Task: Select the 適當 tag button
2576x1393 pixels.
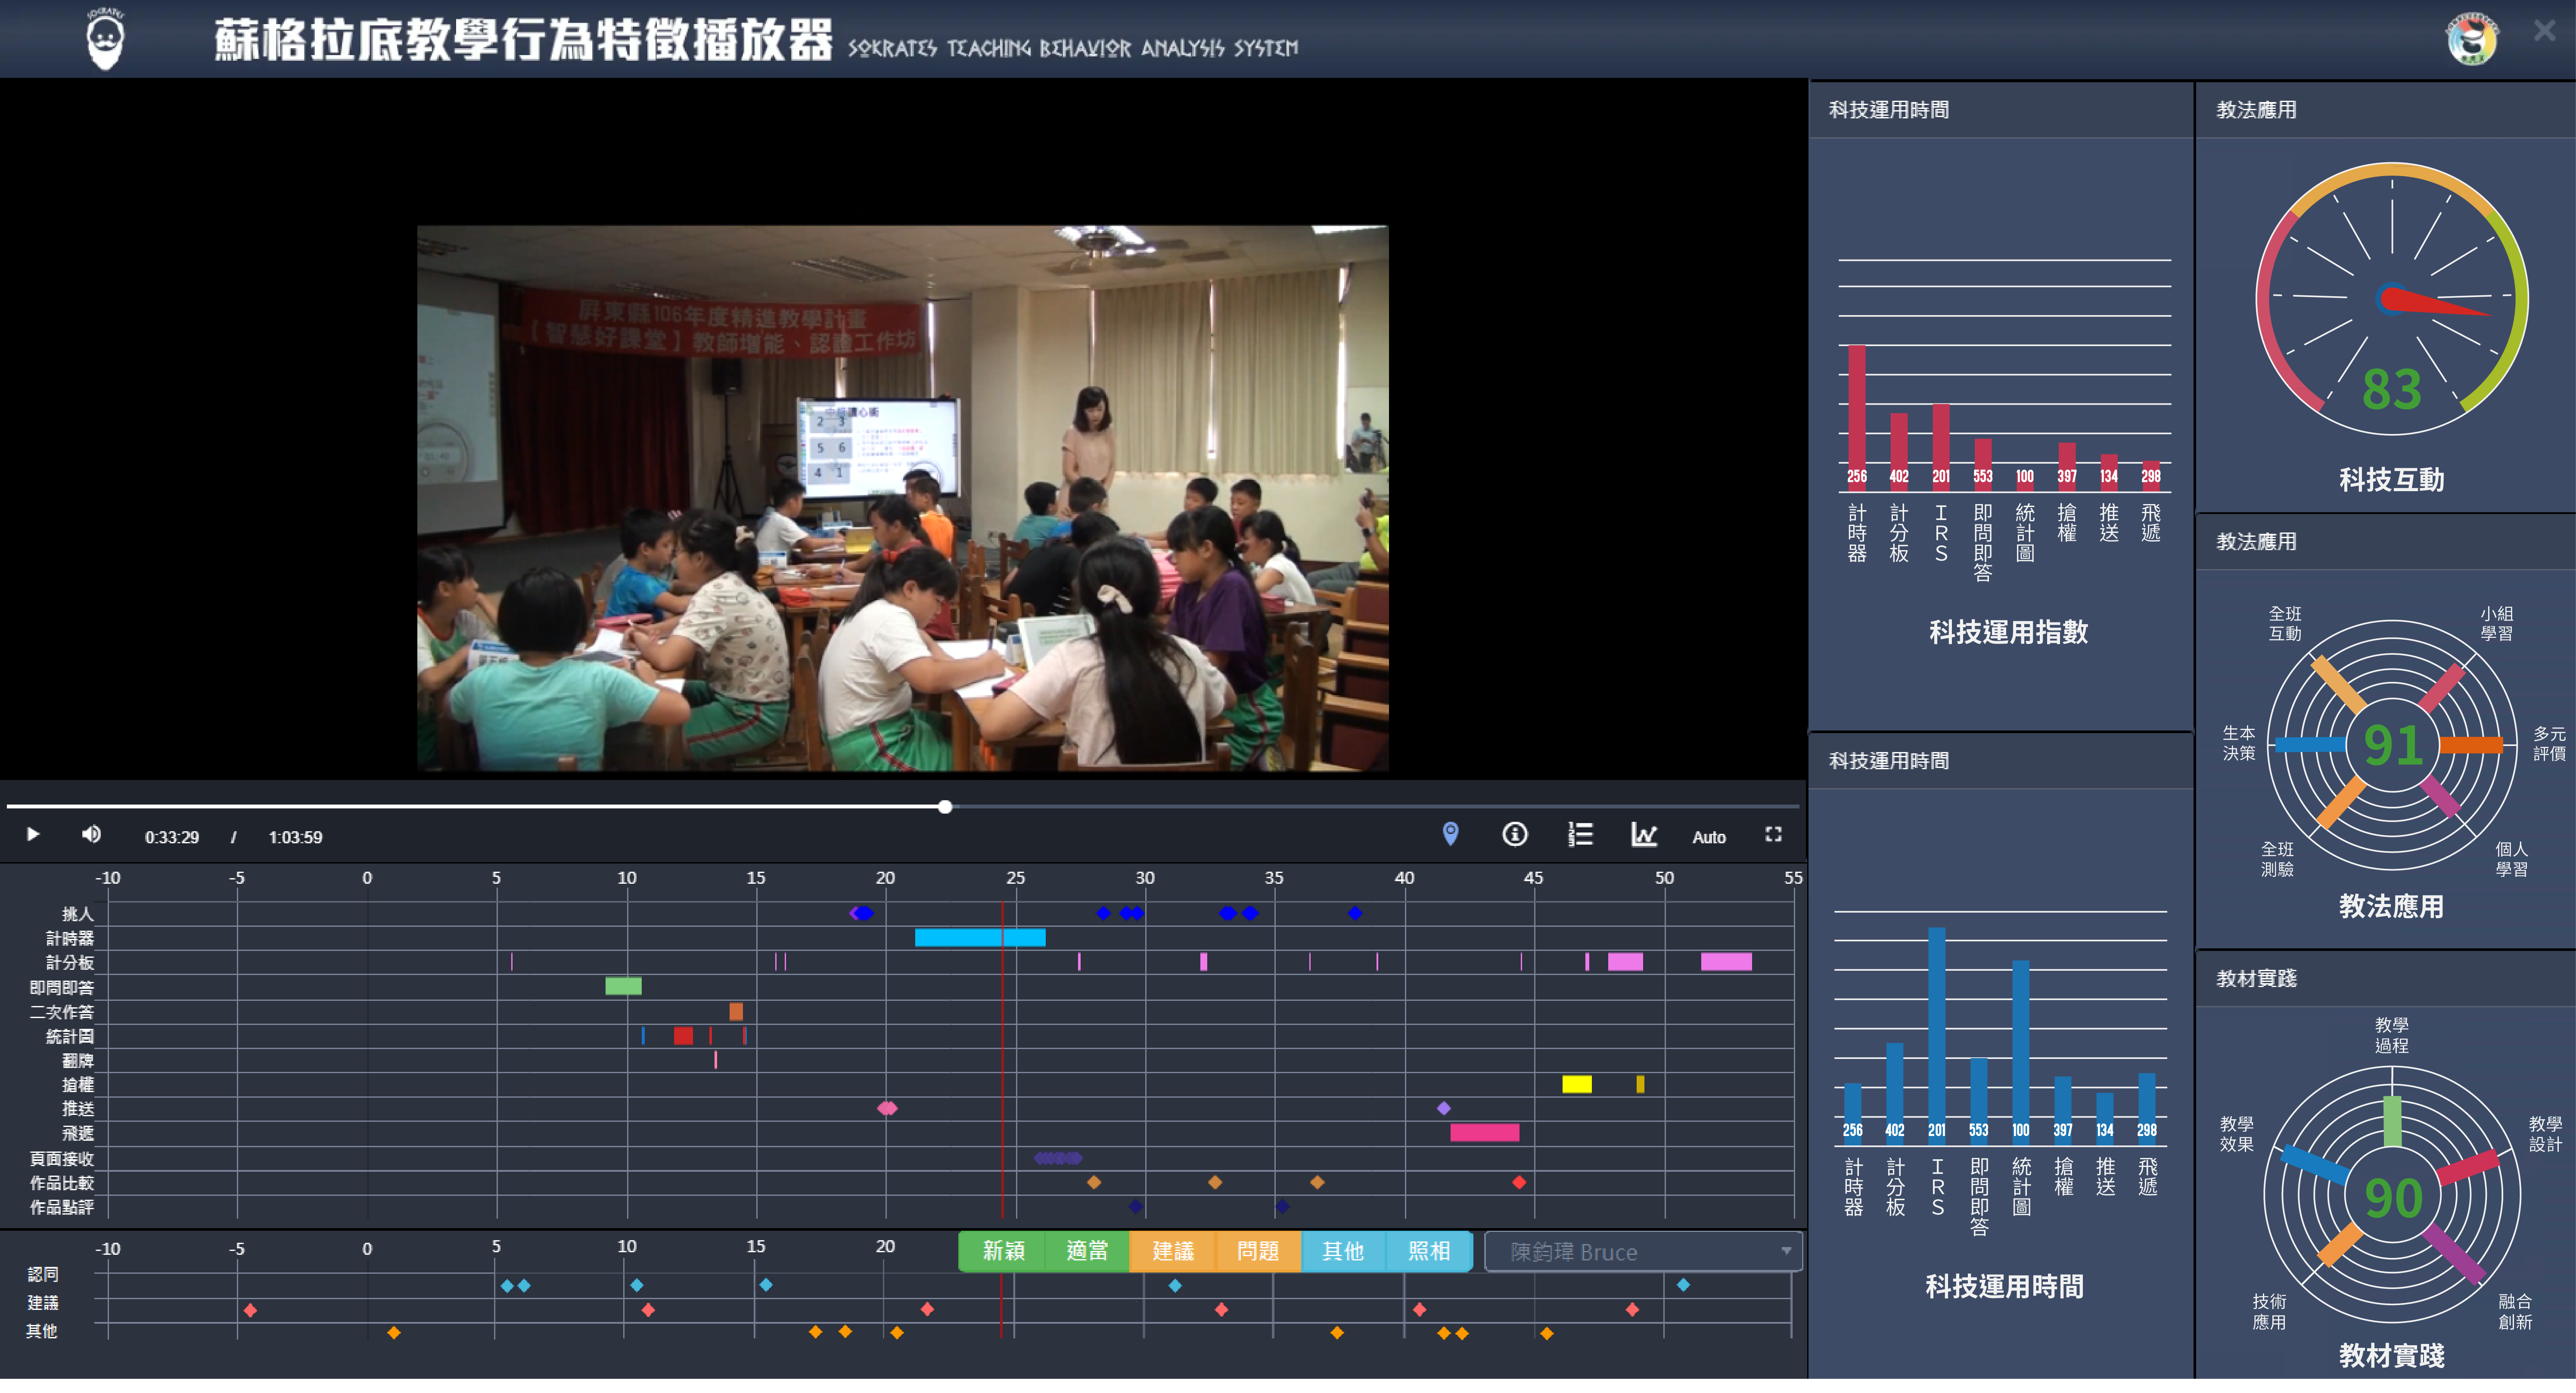Action: point(1087,1251)
